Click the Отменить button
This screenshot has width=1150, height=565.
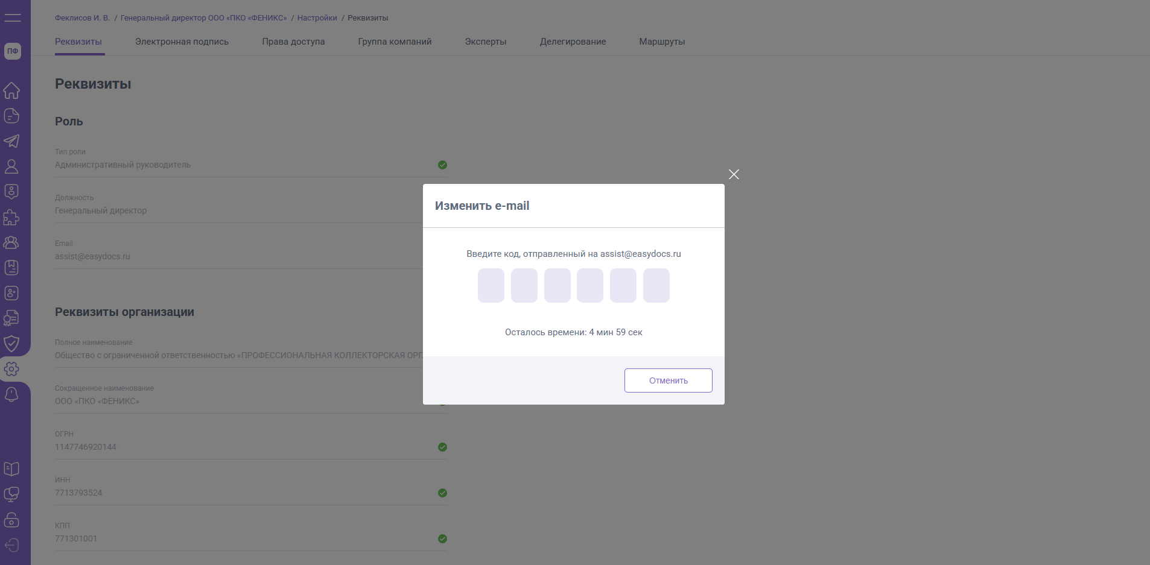point(668,380)
